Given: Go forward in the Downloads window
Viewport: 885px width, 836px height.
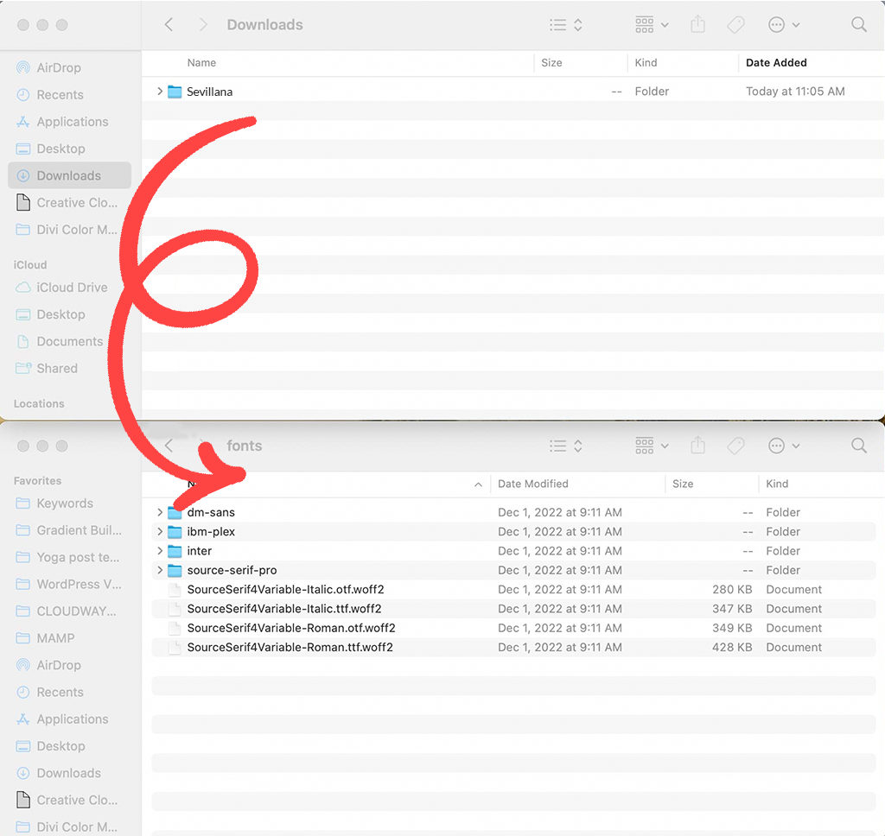Looking at the screenshot, I should coord(204,25).
